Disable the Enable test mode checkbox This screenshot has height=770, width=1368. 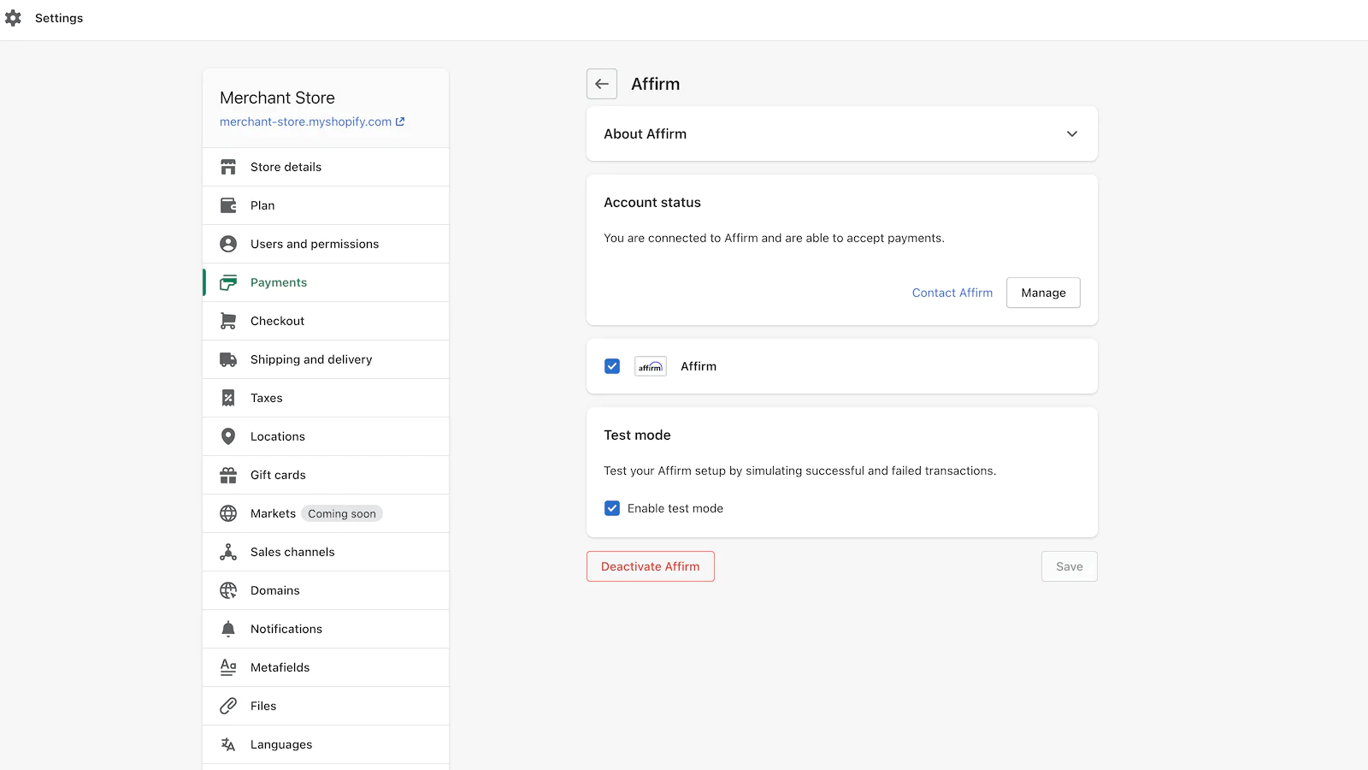tap(612, 508)
